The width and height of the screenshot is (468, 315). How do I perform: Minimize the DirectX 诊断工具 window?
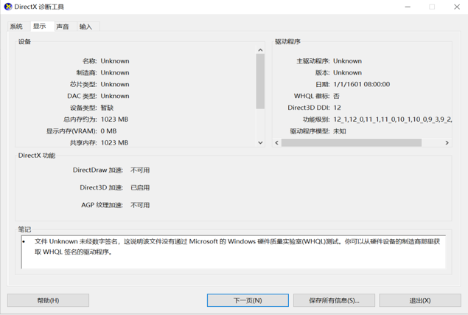(x=408, y=7)
